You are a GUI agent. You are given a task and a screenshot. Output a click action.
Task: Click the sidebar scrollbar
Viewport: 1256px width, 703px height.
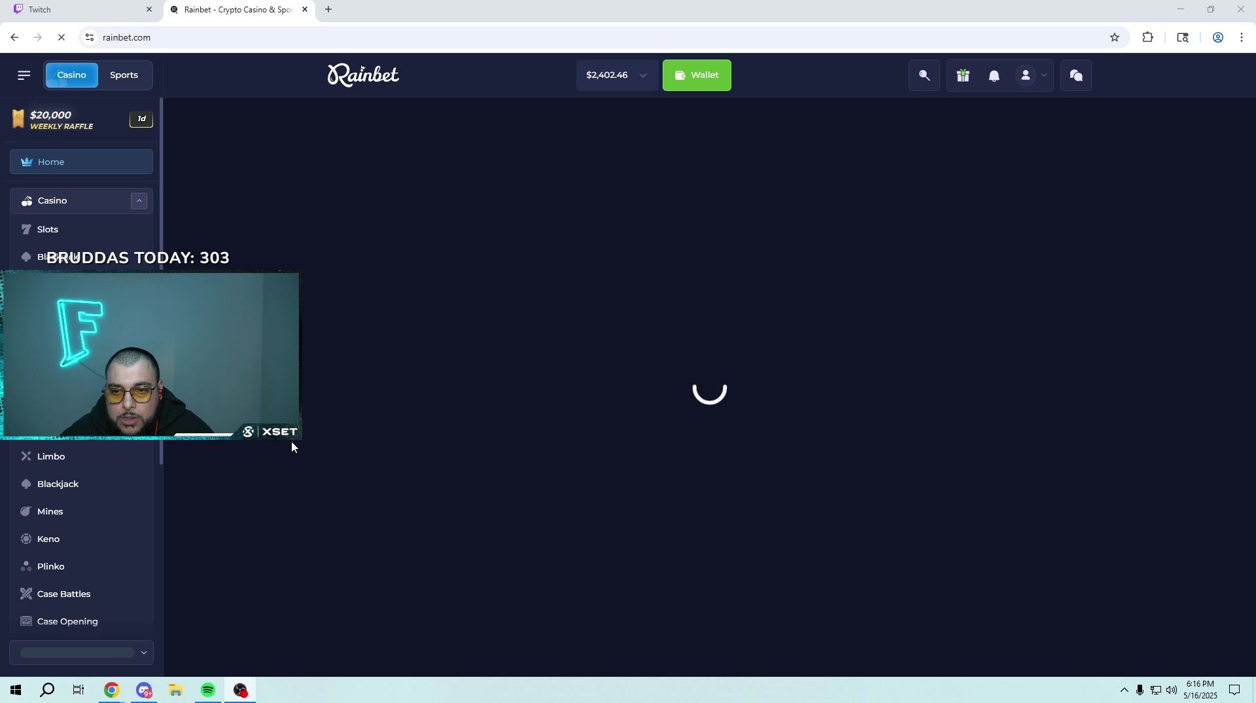(x=161, y=281)
